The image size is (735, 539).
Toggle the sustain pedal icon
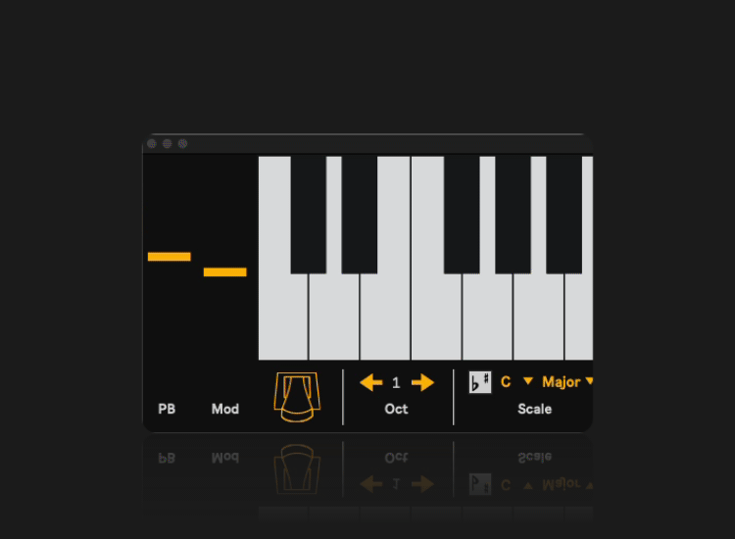coord(297,397)
